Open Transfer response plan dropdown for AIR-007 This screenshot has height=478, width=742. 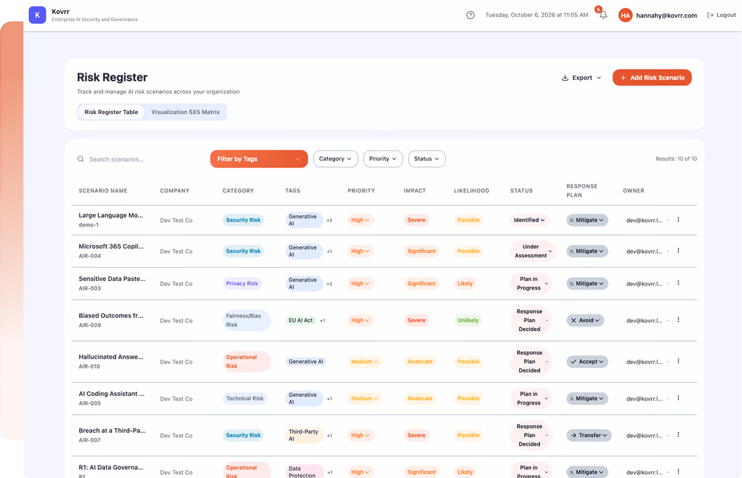point(589,435)
